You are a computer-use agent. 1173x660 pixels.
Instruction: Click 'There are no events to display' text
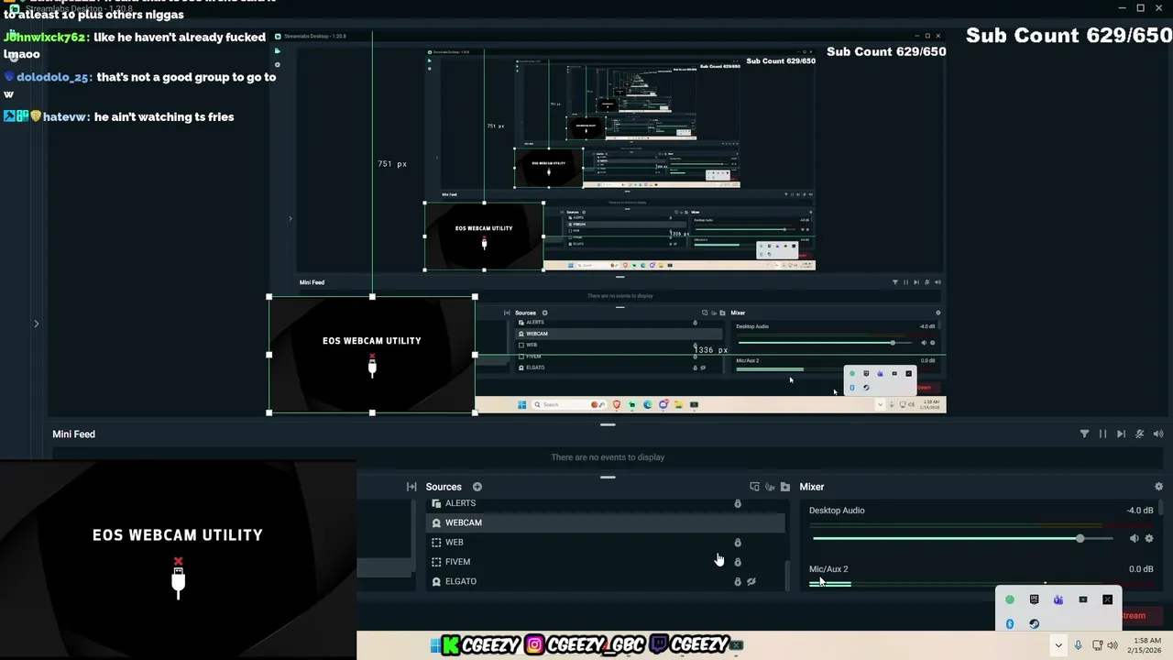click(608, 457)
